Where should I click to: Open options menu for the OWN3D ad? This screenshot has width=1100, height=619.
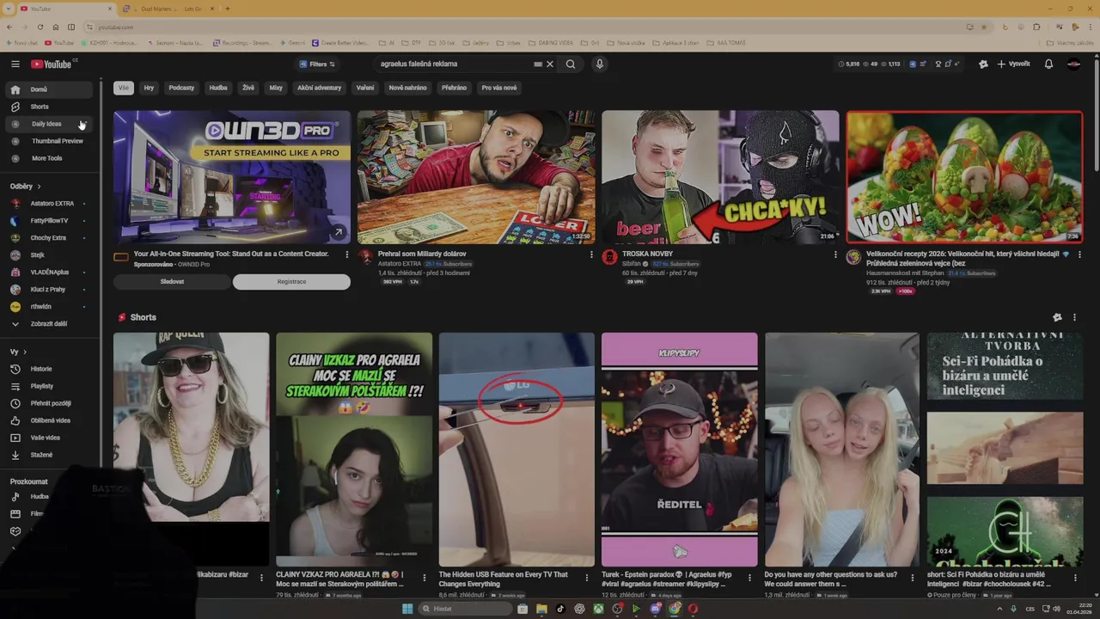coord(347,254)
